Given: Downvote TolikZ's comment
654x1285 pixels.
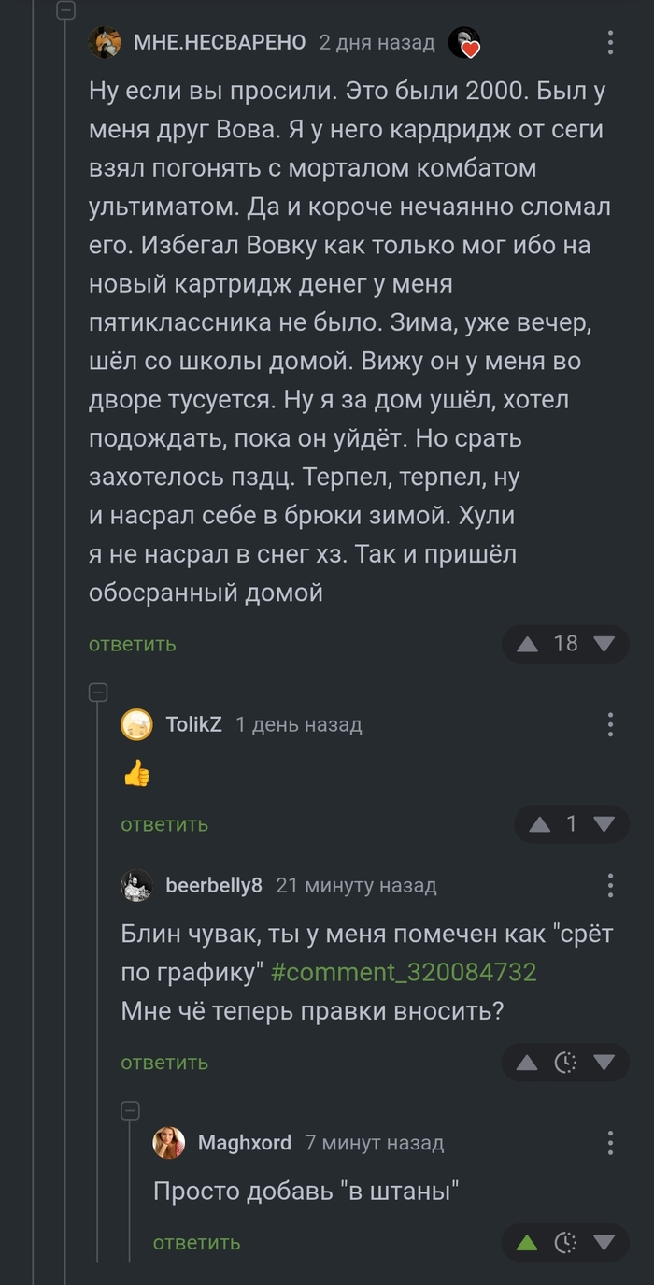Looking at the screenshot, I should [603, 824].
